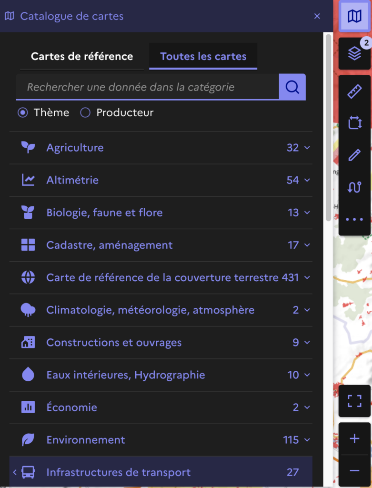Zoom in with the plus button
The width and height of the screenshot is (372, 488).
pos(354,439)
